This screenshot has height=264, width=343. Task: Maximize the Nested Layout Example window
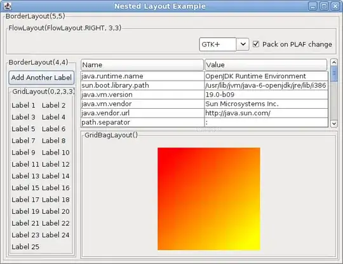click(324, 6)
